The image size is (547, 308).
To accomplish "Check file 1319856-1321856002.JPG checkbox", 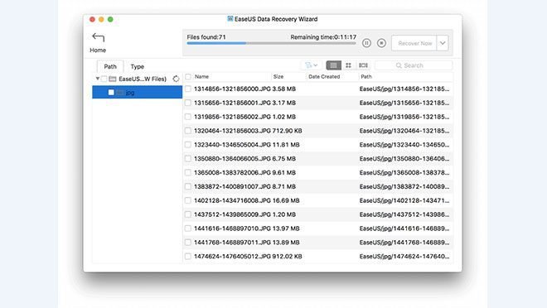I will click(x=188, y=117).
